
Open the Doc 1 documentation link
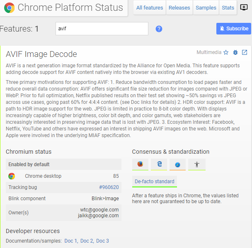(x=71, y=241)
